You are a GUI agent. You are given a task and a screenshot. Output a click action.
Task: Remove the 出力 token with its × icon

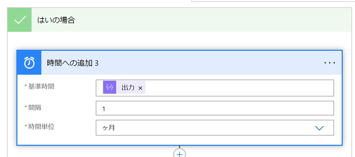[140, 88]
